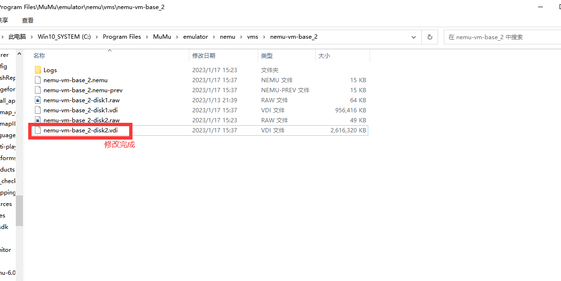Expand the chevron after nemu breadcrumb
Image resolution: width=561 pixels, height=281 pixels.
coord(241,37)
